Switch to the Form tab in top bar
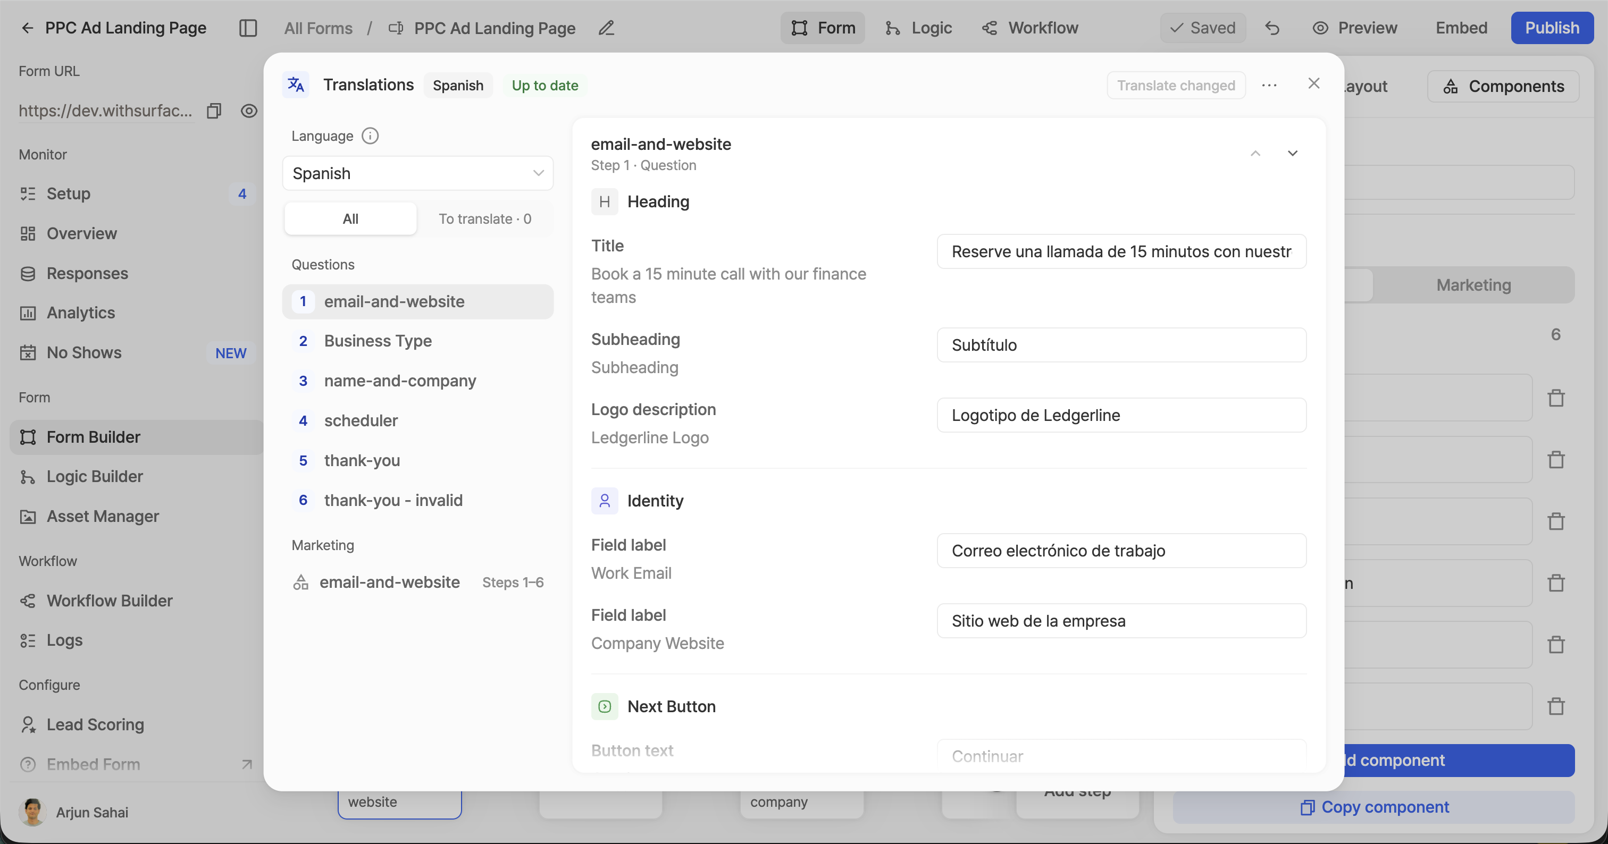Image resolution: width=1608 pixels, height=844 pixels. click(823, 28)
